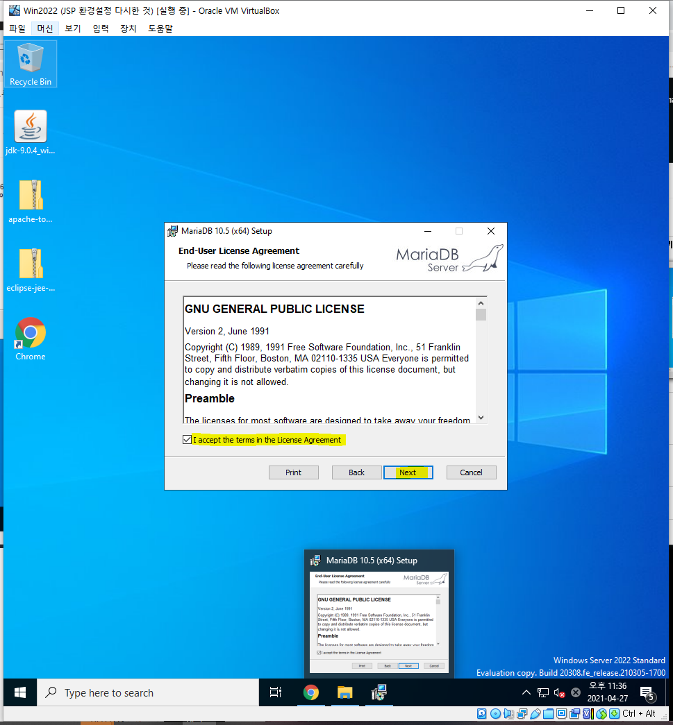Click the license scrollbar up arrow
Image resolution: width=673 pixels, height=725 pixels.
pyautogui.click(x=481, y=303)
